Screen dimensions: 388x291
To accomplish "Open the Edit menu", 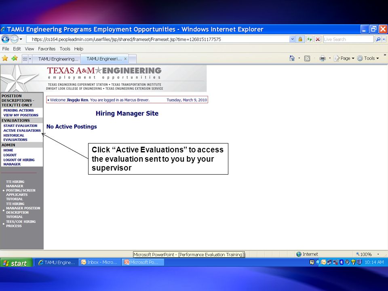I will pyautogui.click(x=17, y=49).
